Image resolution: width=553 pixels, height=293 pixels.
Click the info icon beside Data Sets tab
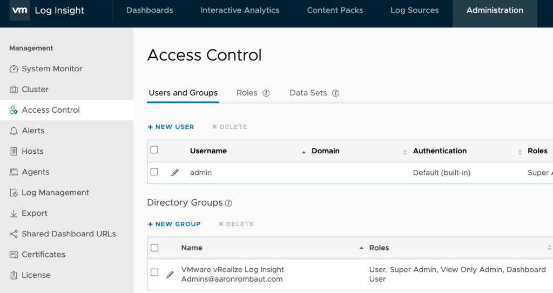click(x=335, y=93)
